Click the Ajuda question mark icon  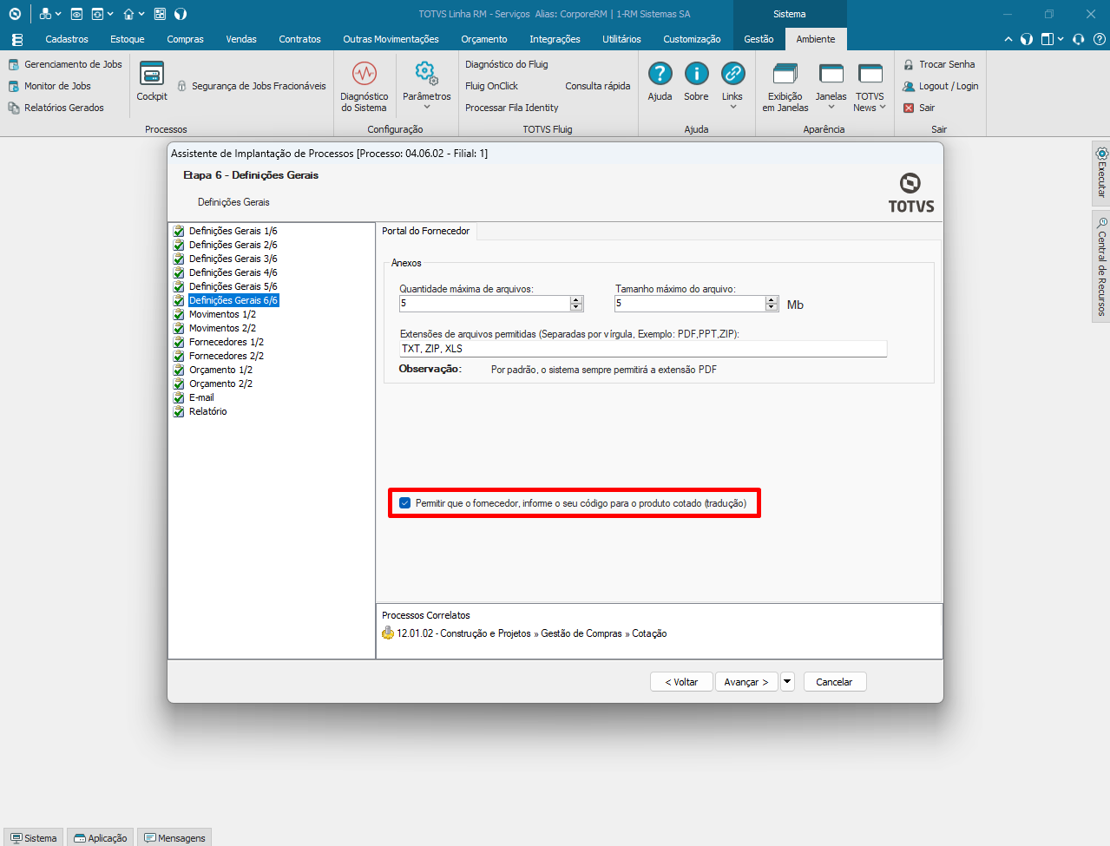(660, 74)
